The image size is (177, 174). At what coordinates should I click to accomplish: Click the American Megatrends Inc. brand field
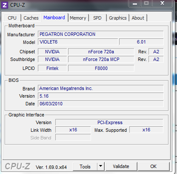click(x=101, y=88)
